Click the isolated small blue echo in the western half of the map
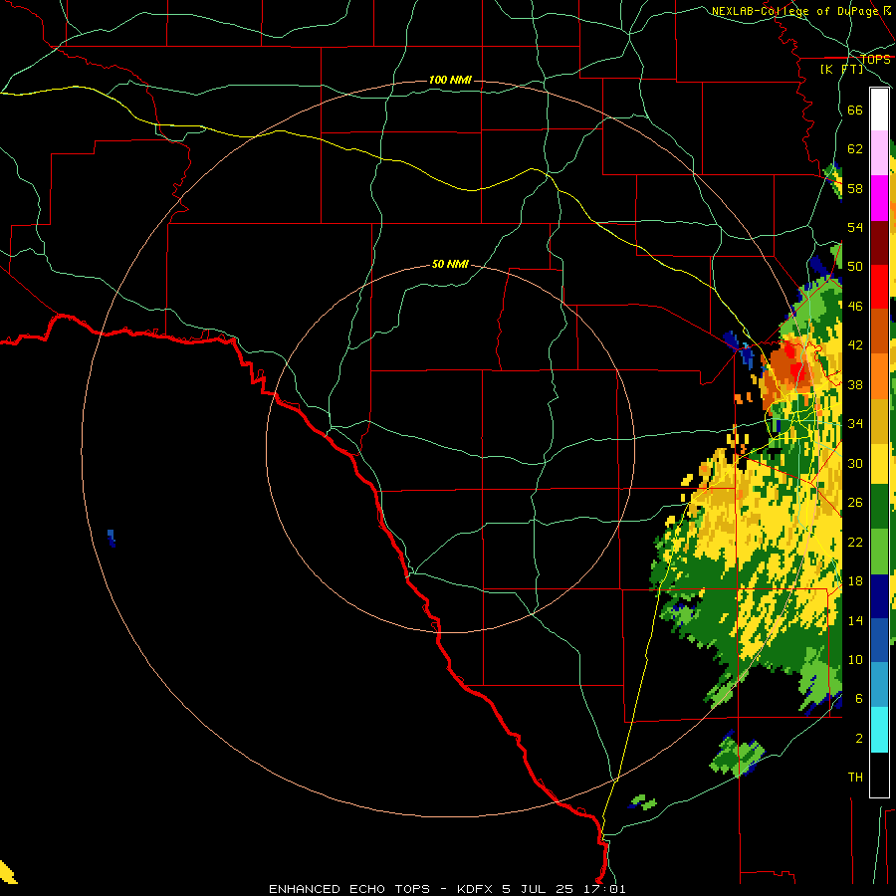This screenshot has width=896, height=896. pos(112,538)
